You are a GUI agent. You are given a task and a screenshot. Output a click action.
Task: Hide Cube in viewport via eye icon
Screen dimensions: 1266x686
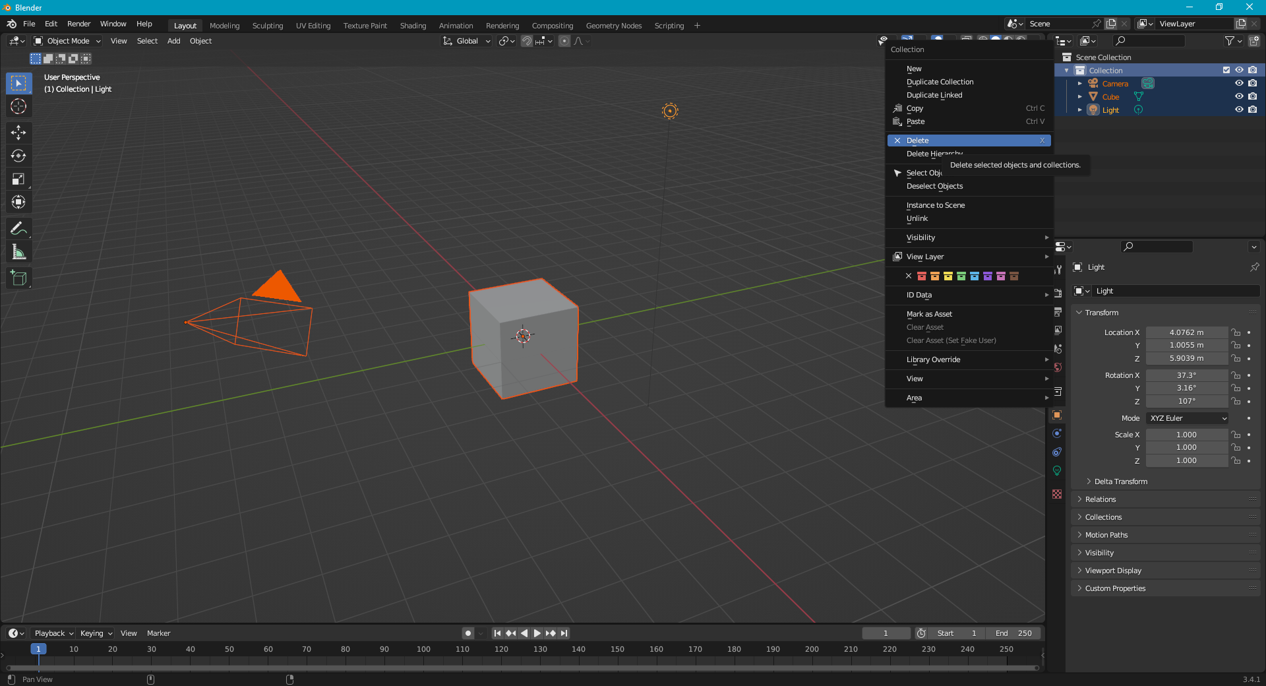(x=1239, y=97)
